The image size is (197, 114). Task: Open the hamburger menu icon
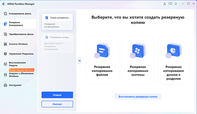click(176, 4)
